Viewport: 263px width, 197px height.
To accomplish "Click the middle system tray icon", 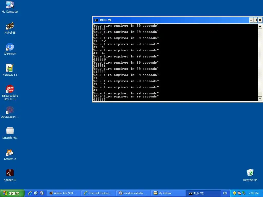I will point(239,193).
